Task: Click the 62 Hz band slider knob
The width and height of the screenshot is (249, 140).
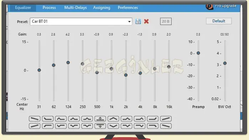Action: click(54, 65)
